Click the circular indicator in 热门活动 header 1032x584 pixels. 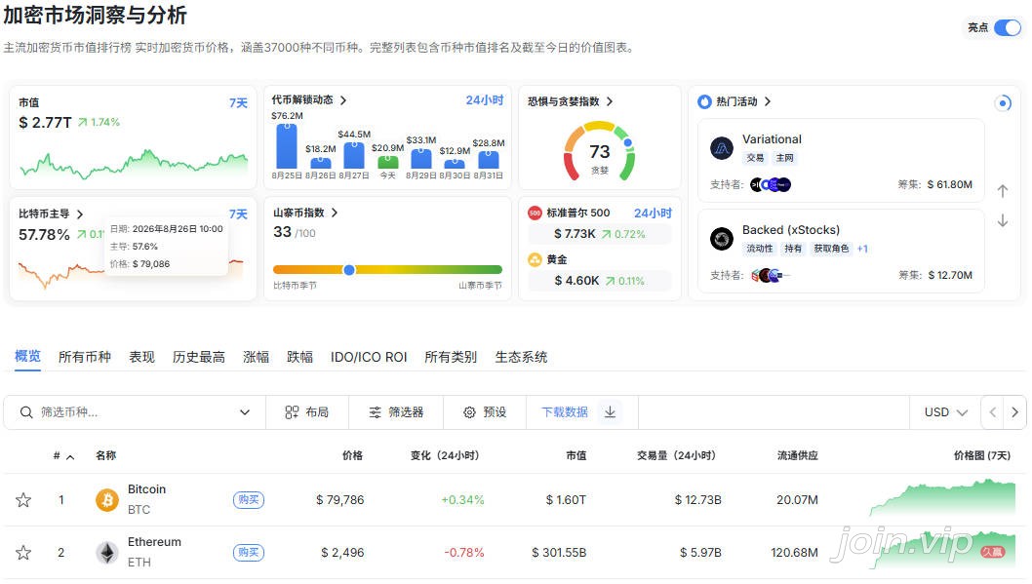[1003, 103]
